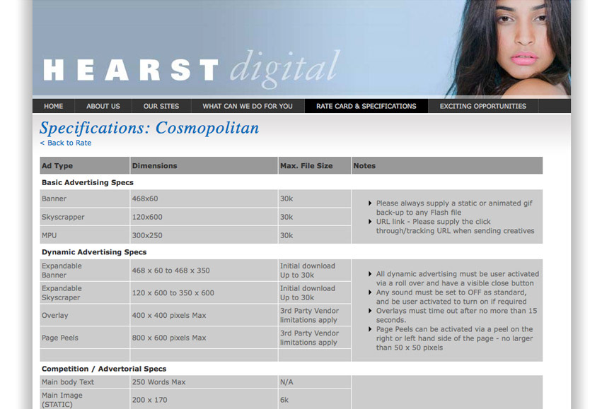Click the note about visible close button
Screen dimensions: 602x409
457,279
